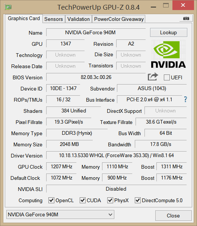Image resolution: width=197 pixels, height=226 pixels.
Task: Close the window with the red X
Action: (x=183, y=5)
